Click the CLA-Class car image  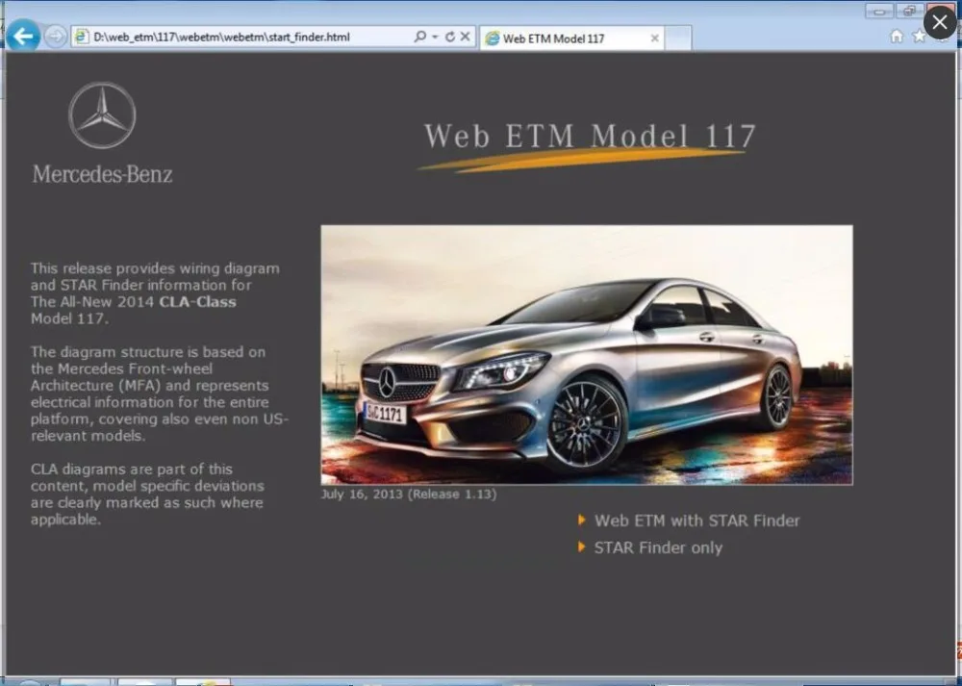[x=587, y=355]
